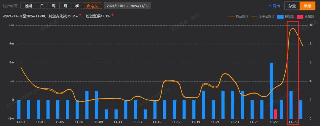Select the 增量 orange toggle

[x=307, y=6]
